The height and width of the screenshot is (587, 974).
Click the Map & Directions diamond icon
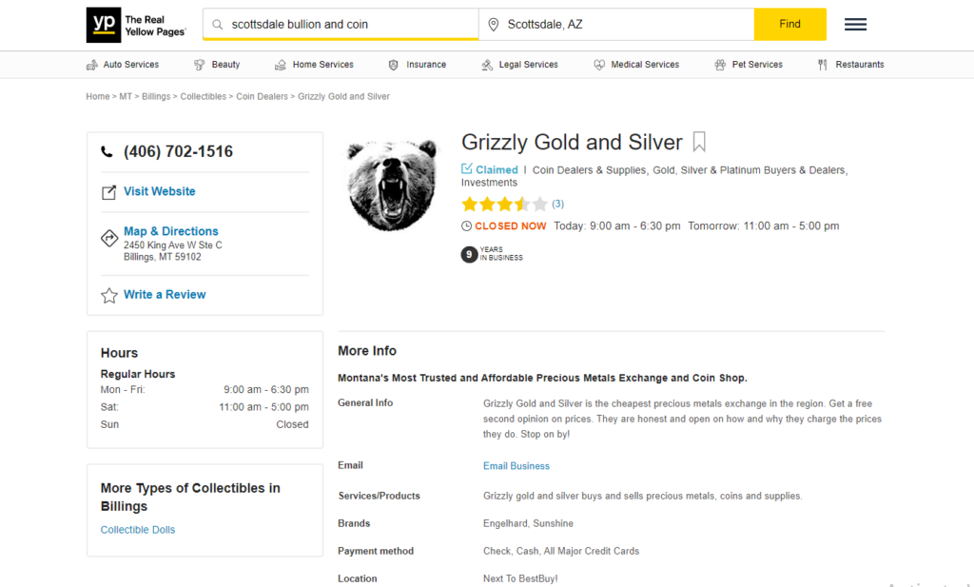pos(109,238)
